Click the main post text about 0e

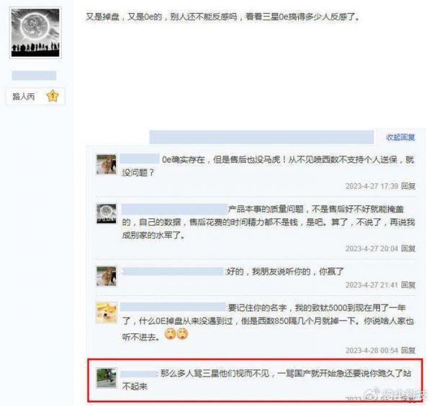tap(222, 17)
